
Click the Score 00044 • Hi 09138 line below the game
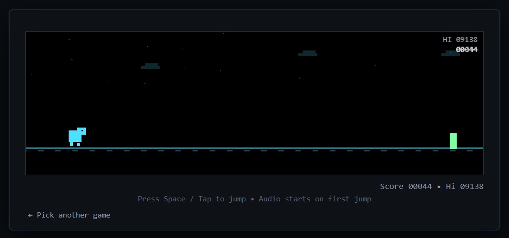coord(432,187)
